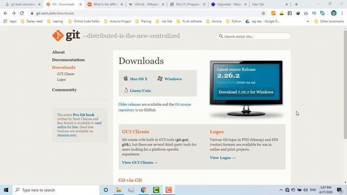Viewport: 347px width, 195px height.
Task: Open the taskbar clock showing 5:47 PM
Action: pos(326,190)
